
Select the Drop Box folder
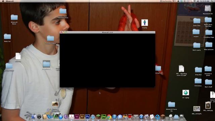click(x=198, y=70)
